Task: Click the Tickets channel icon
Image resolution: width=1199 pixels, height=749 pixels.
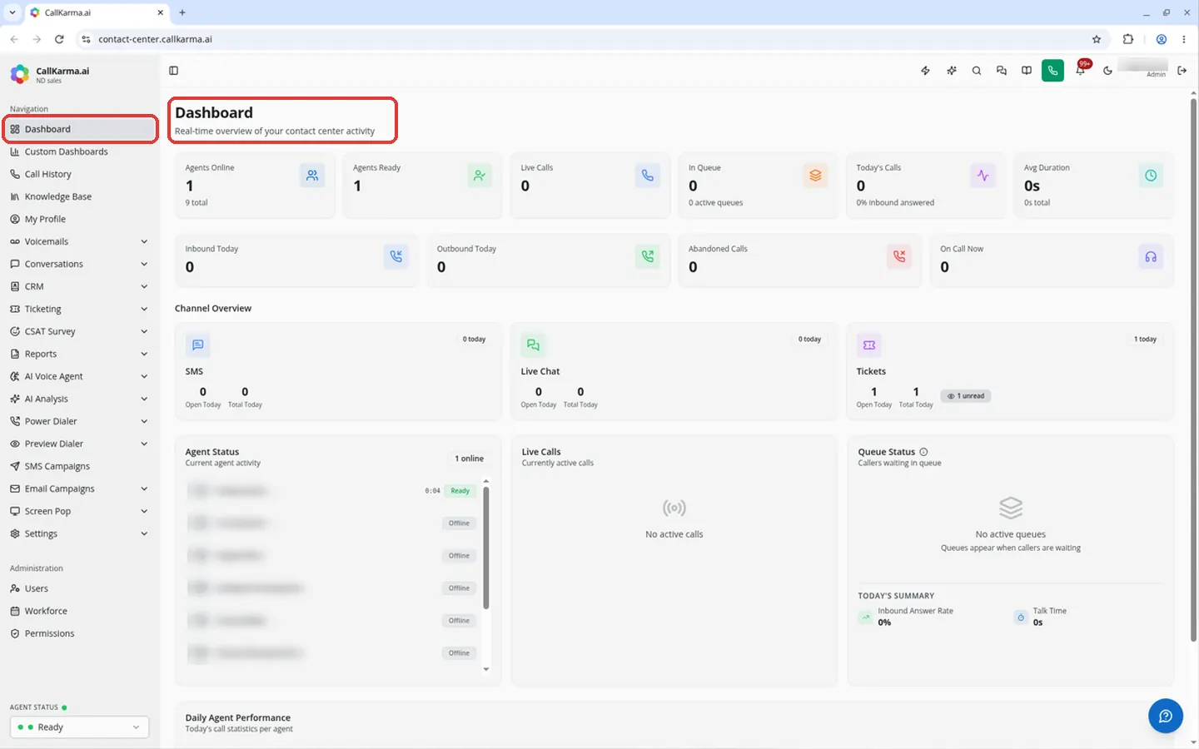Action: [868, 345]
